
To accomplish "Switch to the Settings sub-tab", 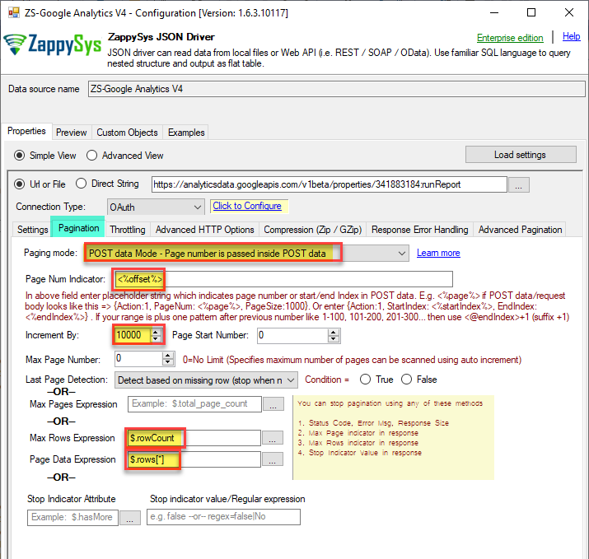I will pyautogui.click(x=33, y=230).
